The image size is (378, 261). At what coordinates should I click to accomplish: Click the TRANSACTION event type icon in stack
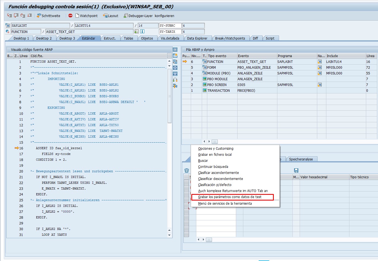click(x=205, y=90)
